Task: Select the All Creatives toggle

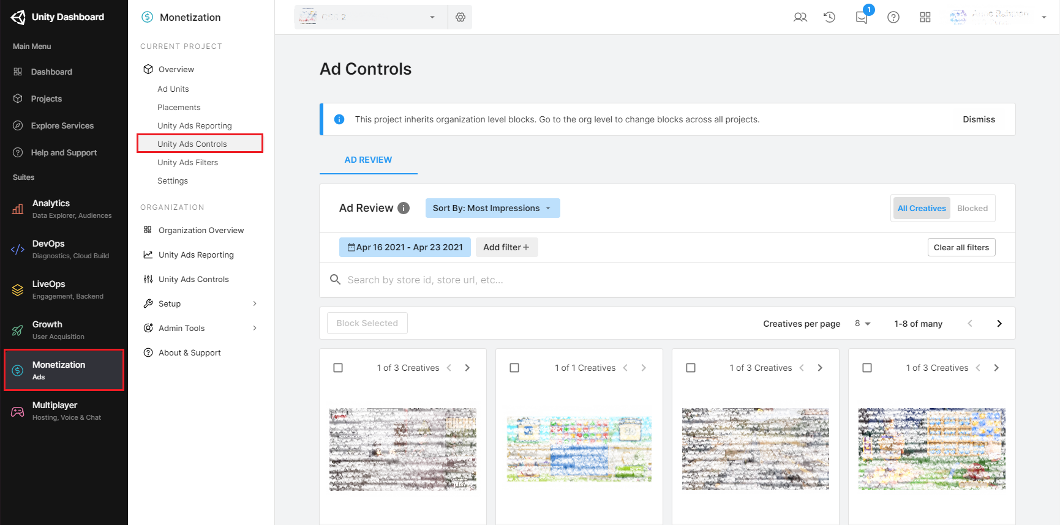Action: click(x=922, y=208)
